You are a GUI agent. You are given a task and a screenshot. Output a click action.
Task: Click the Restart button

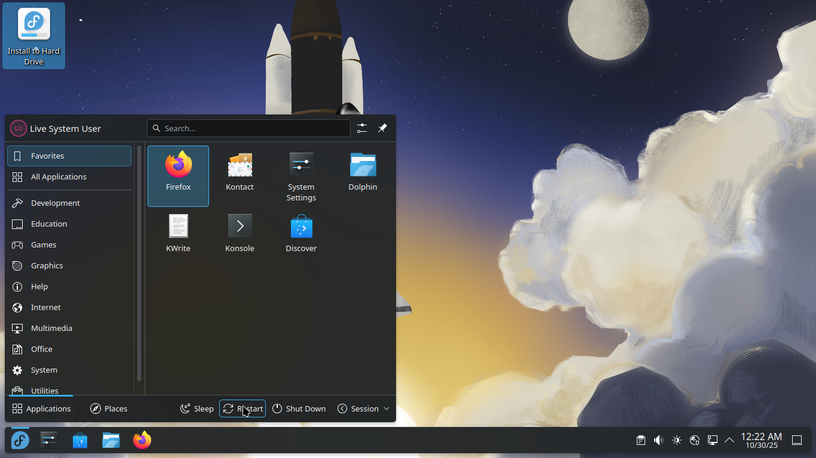[x=243, y=409]
